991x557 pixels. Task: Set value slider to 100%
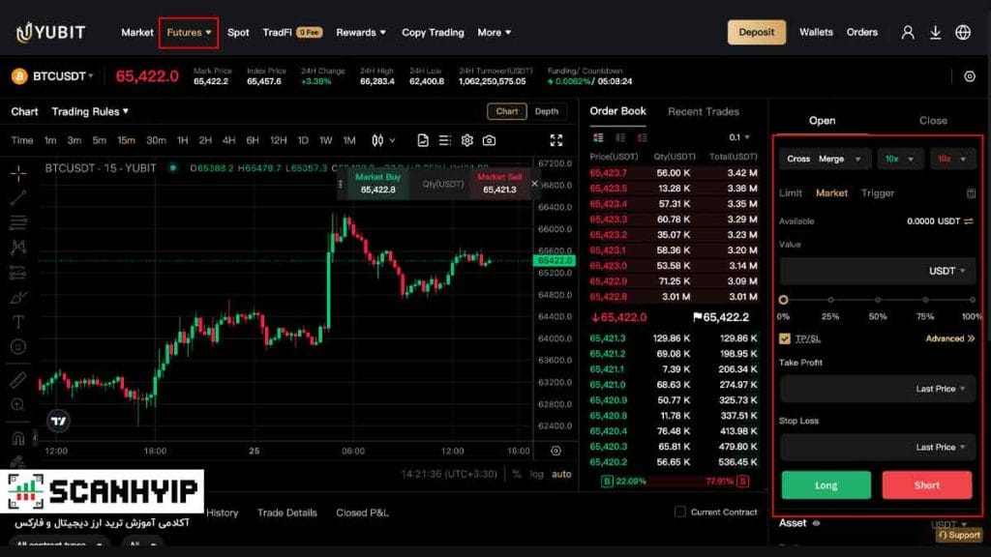click(x=973, y=300)
